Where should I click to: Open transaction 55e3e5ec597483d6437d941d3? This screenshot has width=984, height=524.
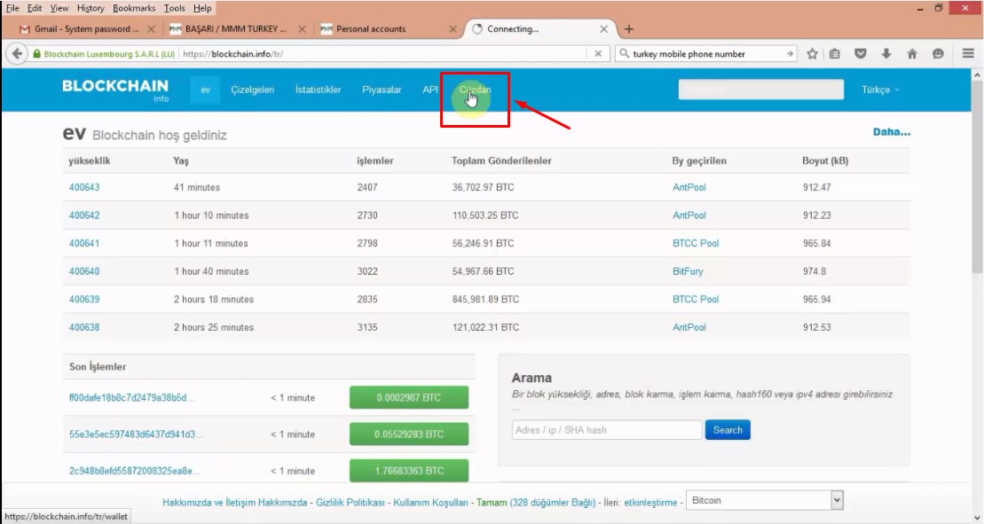click(136, 434)
